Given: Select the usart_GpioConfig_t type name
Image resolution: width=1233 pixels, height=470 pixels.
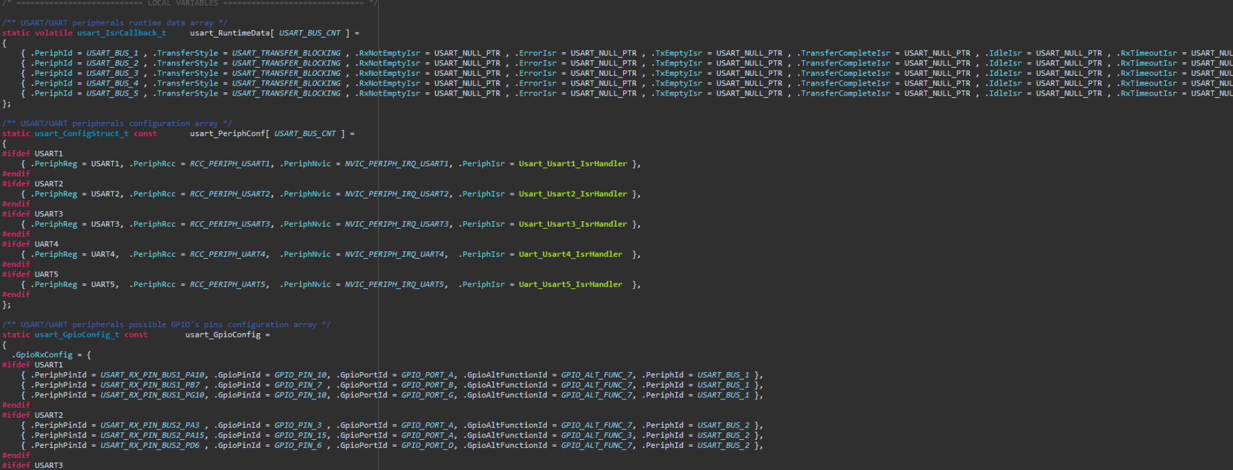Looking at the screenshot, I should [x=77, y=335].
